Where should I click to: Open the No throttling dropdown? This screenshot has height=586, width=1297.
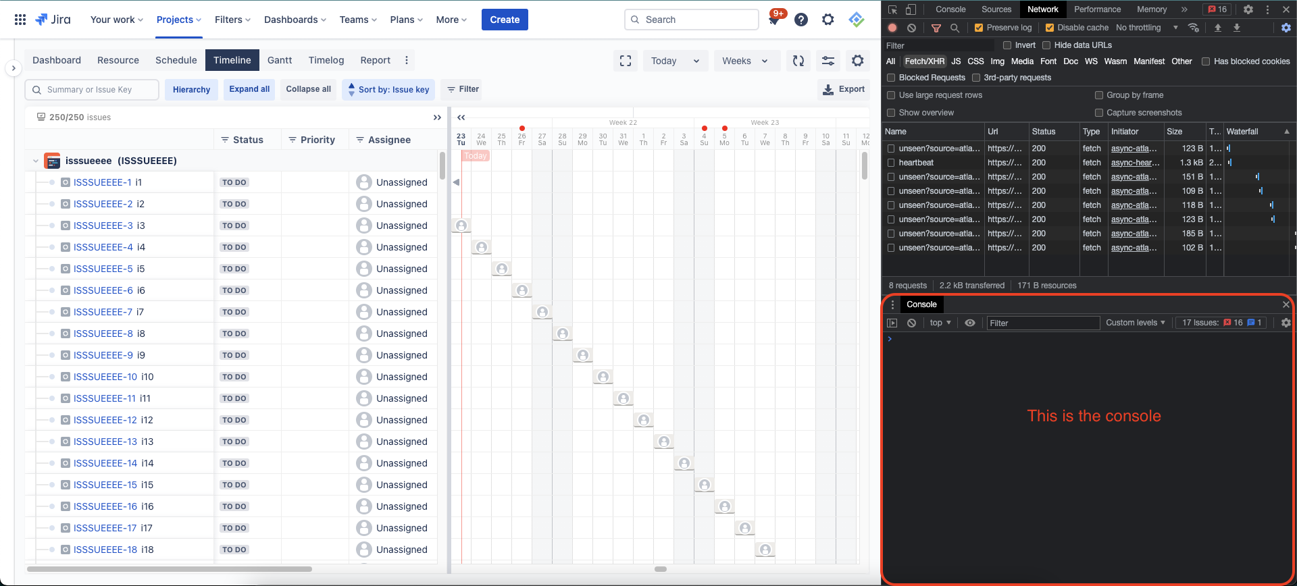(1146, 28)
